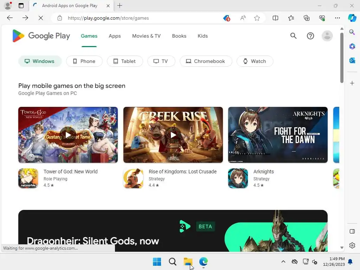Switch to the Apps tab
The image size is (360, 270).
(x=115, y=36)
